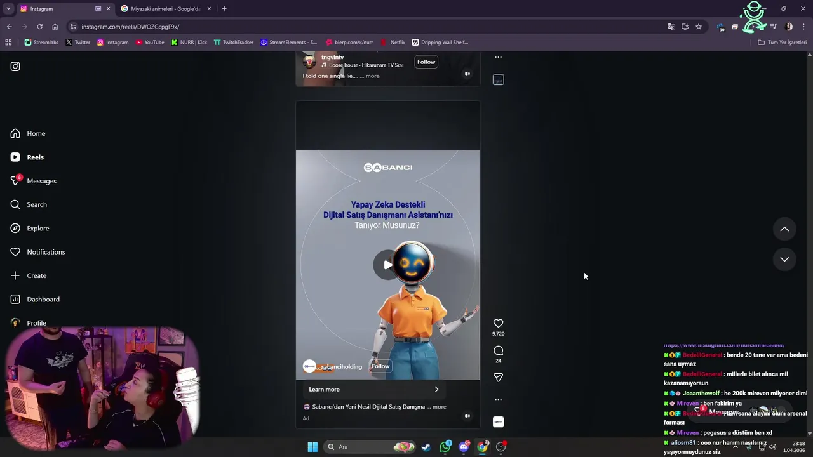Screen dimensions: 813x457
Task: Switch to the Miyazaki animeleri tab
Action: pyautogui.click(x=165, y=9)
